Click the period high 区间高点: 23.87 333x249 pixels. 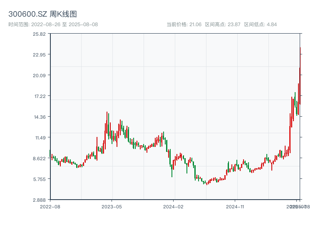click(x=223, y=24)
